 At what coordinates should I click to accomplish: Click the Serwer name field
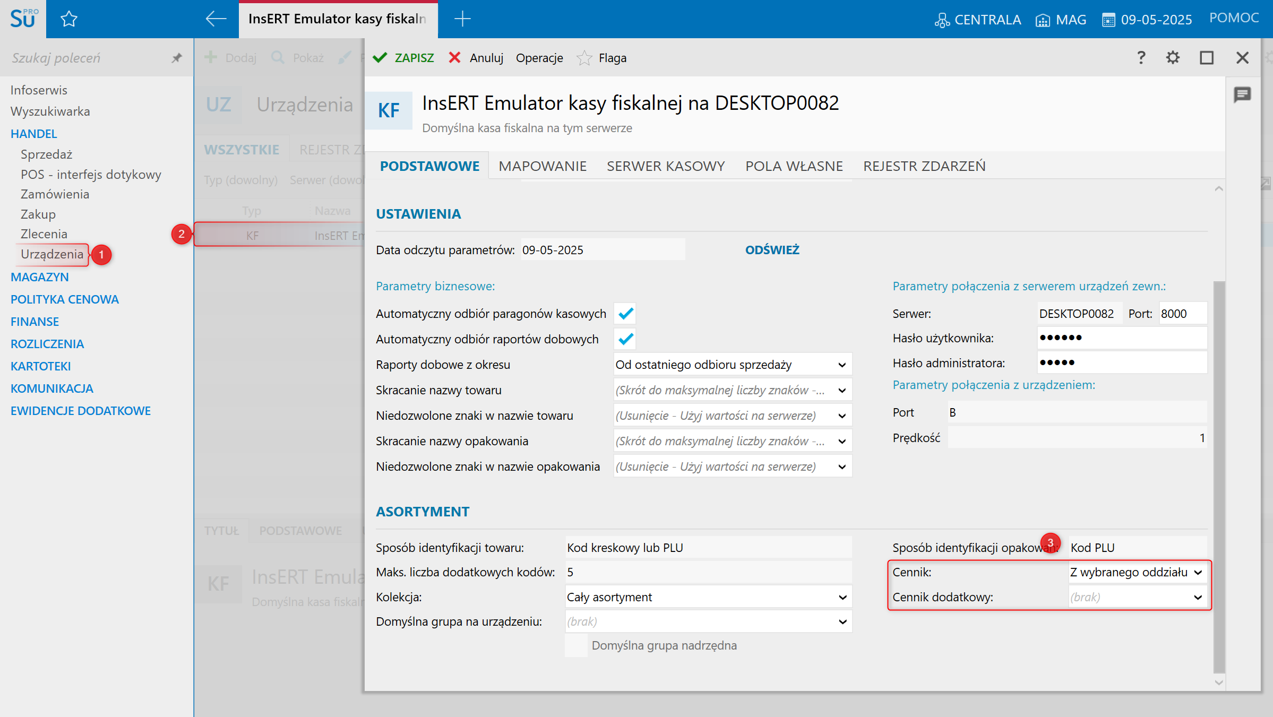coord(1079,314)
